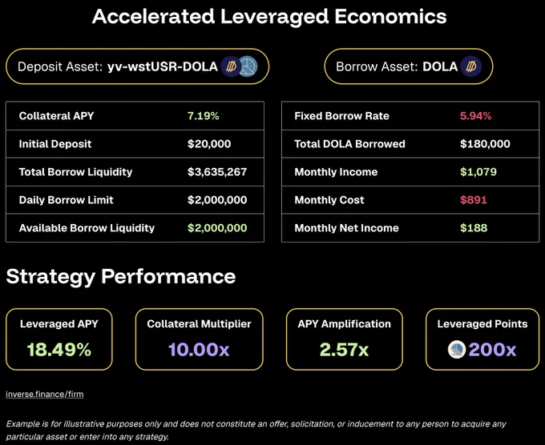545x445 pixels.
Task: Click the Collateral APY 7.19% value
Action: (204, 116)
